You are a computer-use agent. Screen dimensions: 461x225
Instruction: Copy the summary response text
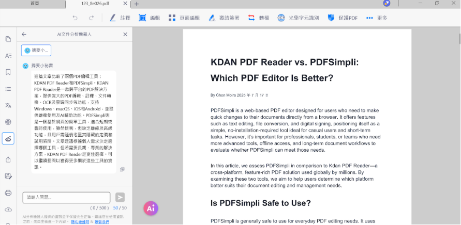(122, 169)
